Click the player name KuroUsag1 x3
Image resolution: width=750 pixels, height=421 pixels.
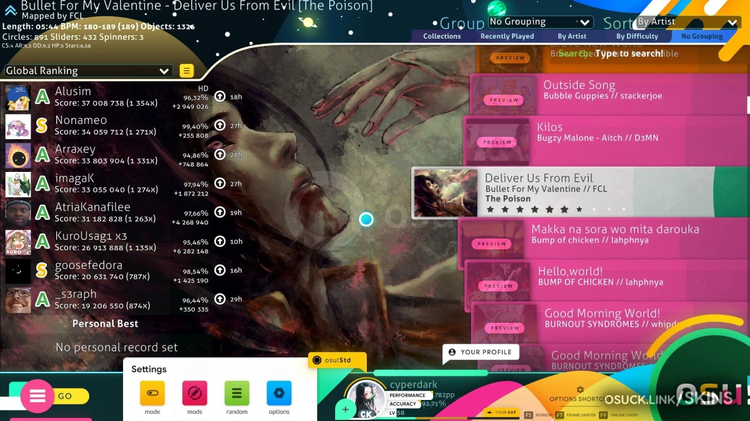(91, 236)
